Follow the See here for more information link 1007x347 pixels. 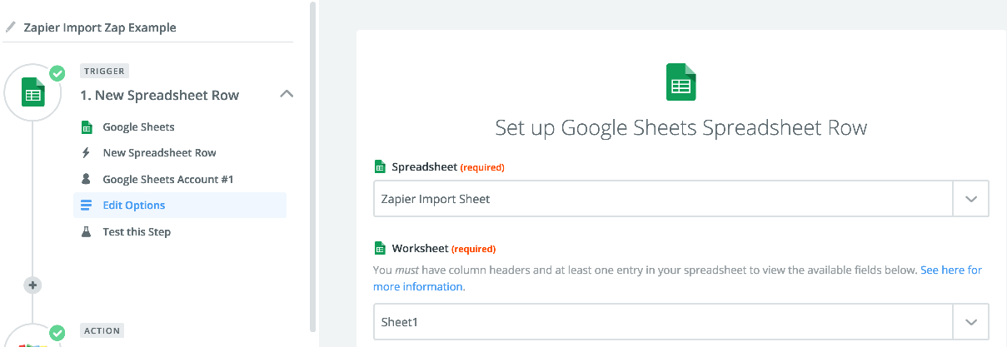[x=677, y=278]
